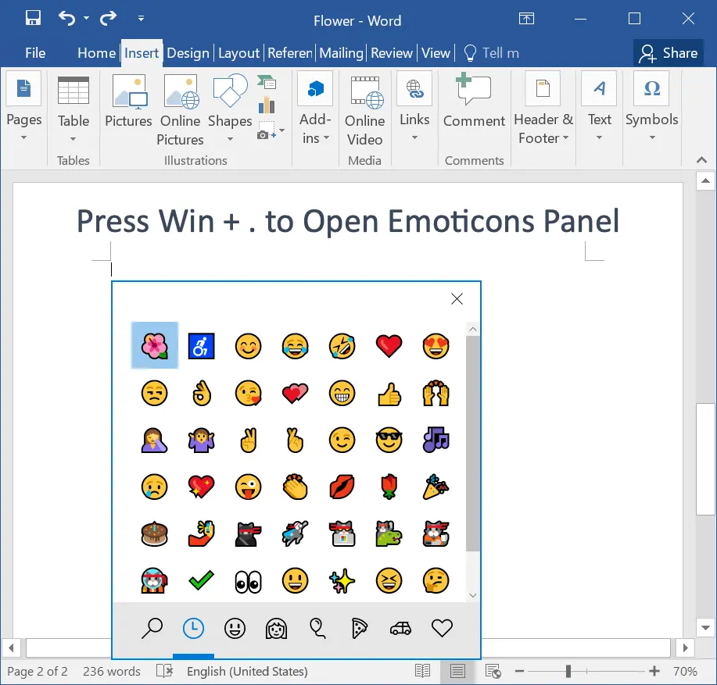
Task: Expand the Text group dropdown
Action: [x=599, y=107]
